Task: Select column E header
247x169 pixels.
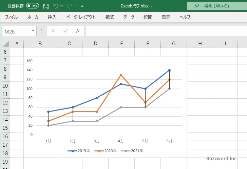Action: click(x=121, y=44)
